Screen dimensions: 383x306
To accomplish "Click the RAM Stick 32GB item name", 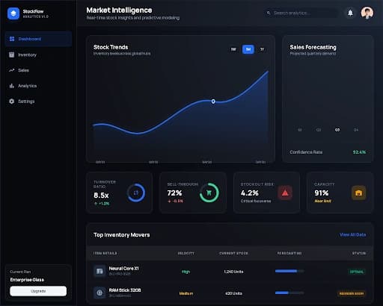I will 125,290.
